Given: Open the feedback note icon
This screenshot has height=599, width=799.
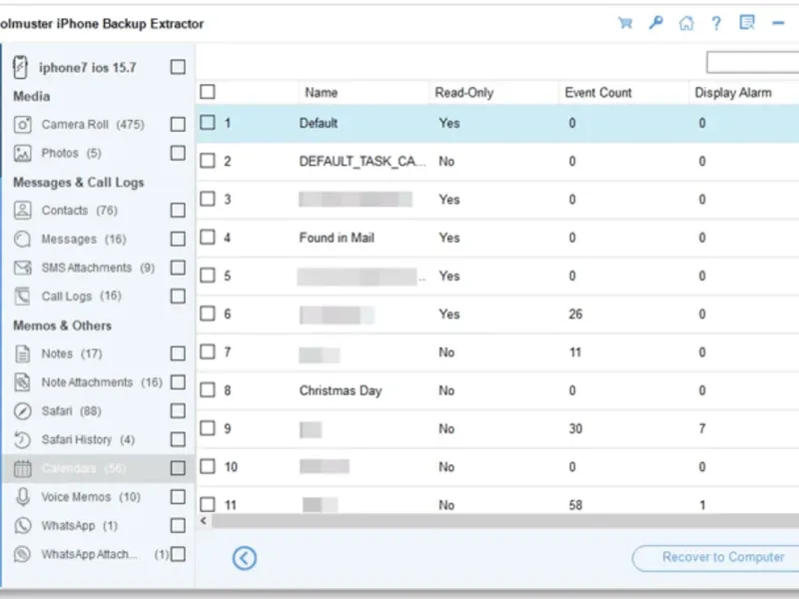Looking at the screenshot, I should coord(747,22).
